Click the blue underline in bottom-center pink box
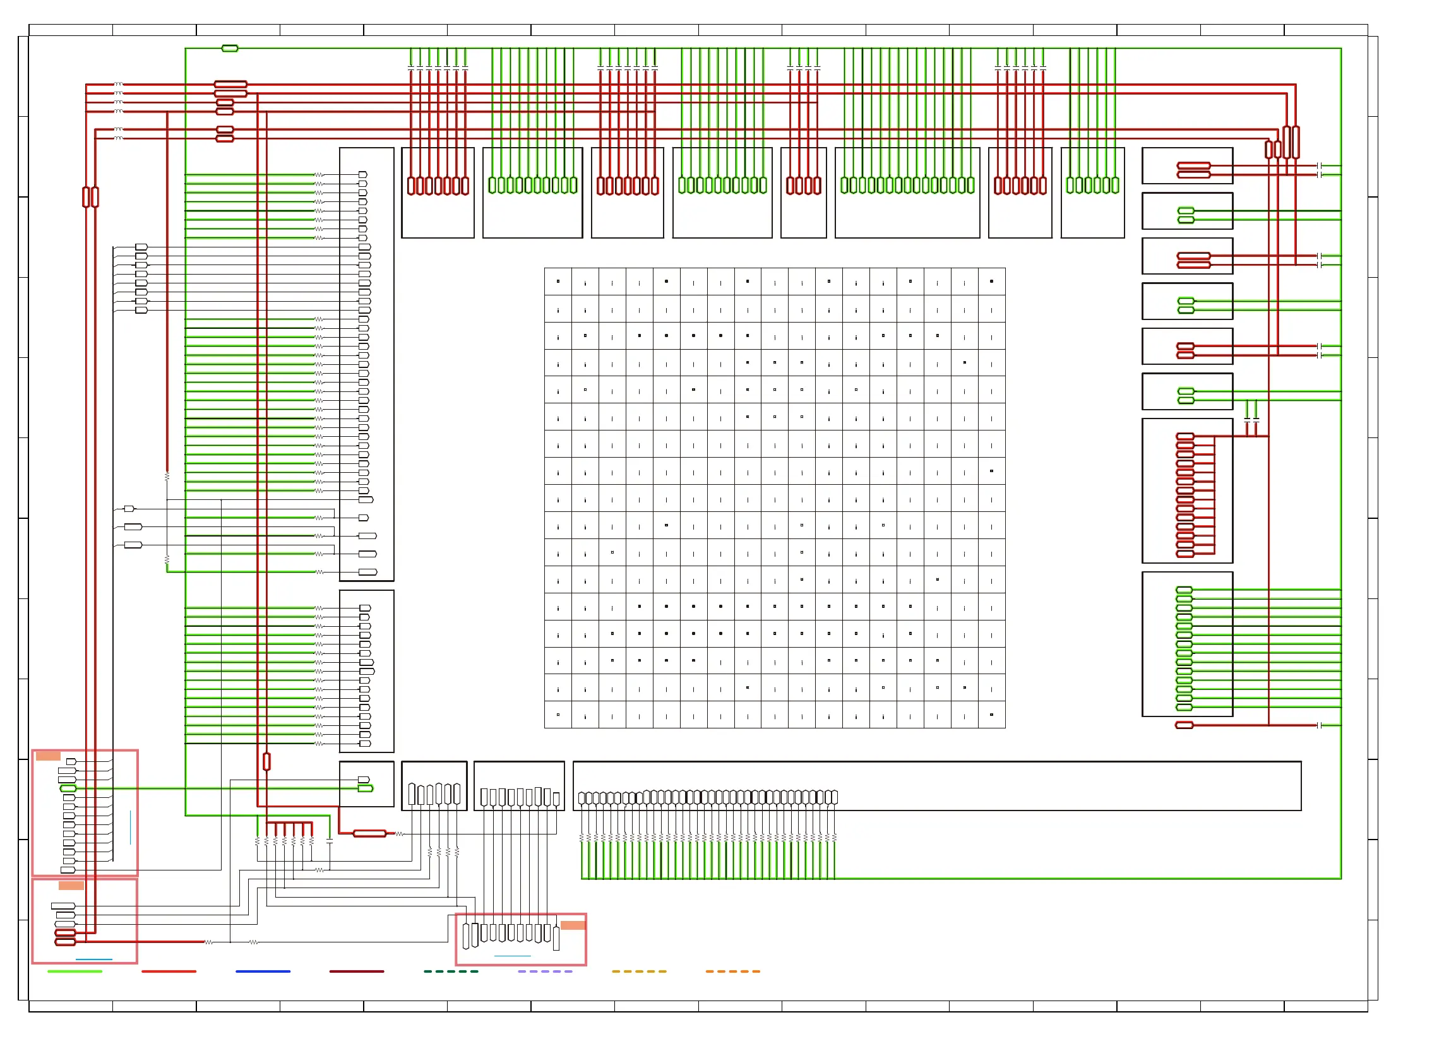 click(512, 956)
